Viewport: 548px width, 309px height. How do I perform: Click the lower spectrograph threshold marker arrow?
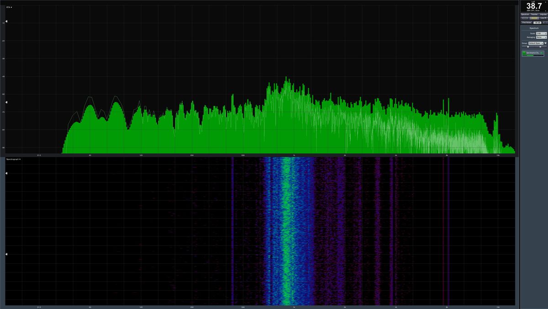pyautogui.click(x=6, y=254)
